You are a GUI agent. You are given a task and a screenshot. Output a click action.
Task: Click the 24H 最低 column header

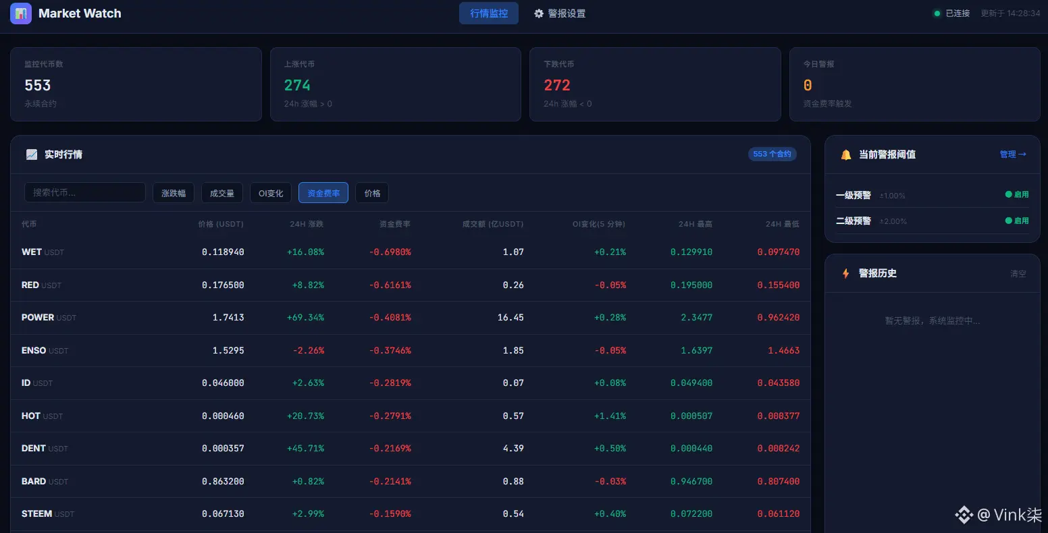point(783,224)
